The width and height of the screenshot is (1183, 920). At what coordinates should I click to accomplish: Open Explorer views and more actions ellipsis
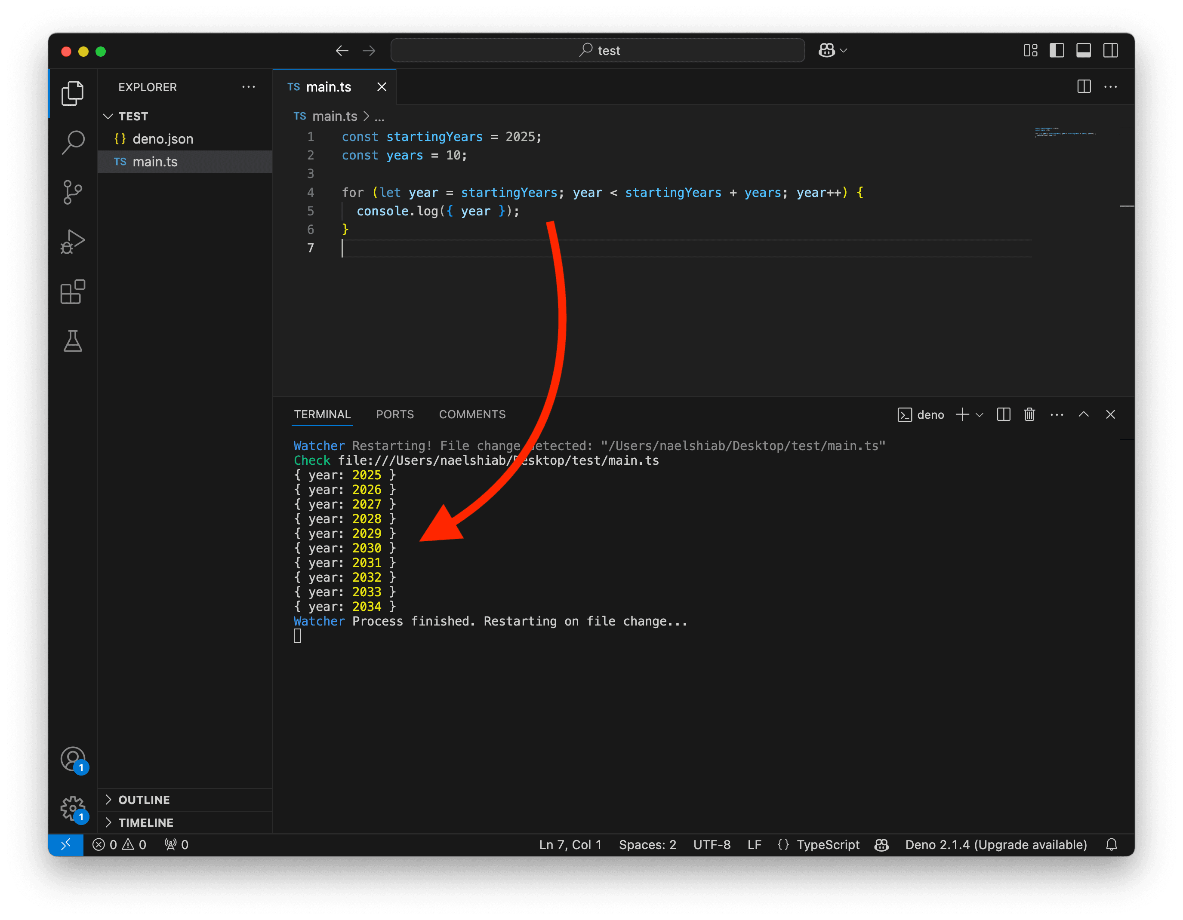(249, 86)
